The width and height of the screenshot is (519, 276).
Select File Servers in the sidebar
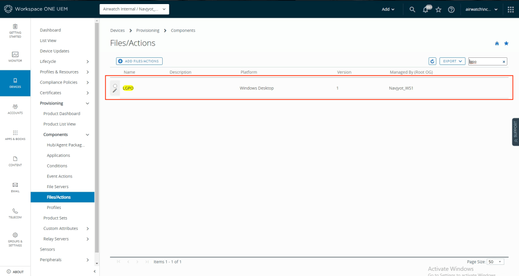point(57,187)
